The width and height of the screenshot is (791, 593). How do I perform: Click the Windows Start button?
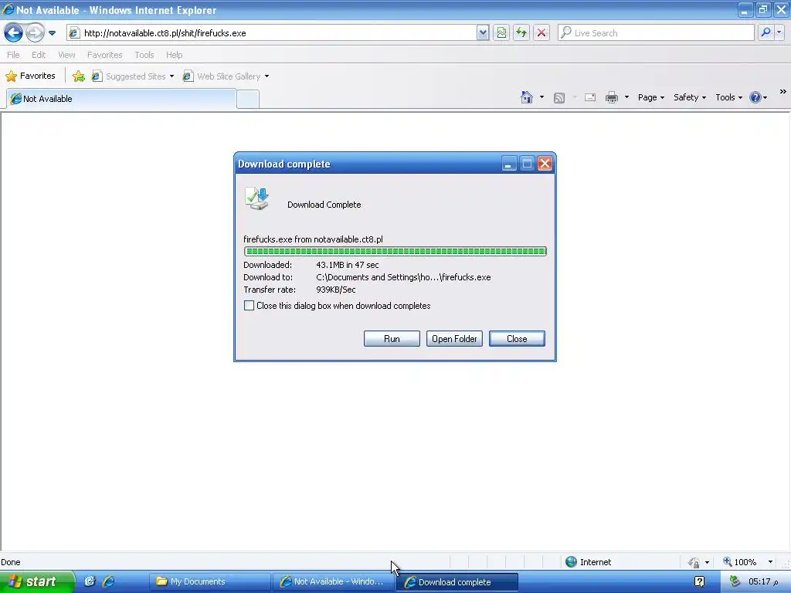click(36, 581)
